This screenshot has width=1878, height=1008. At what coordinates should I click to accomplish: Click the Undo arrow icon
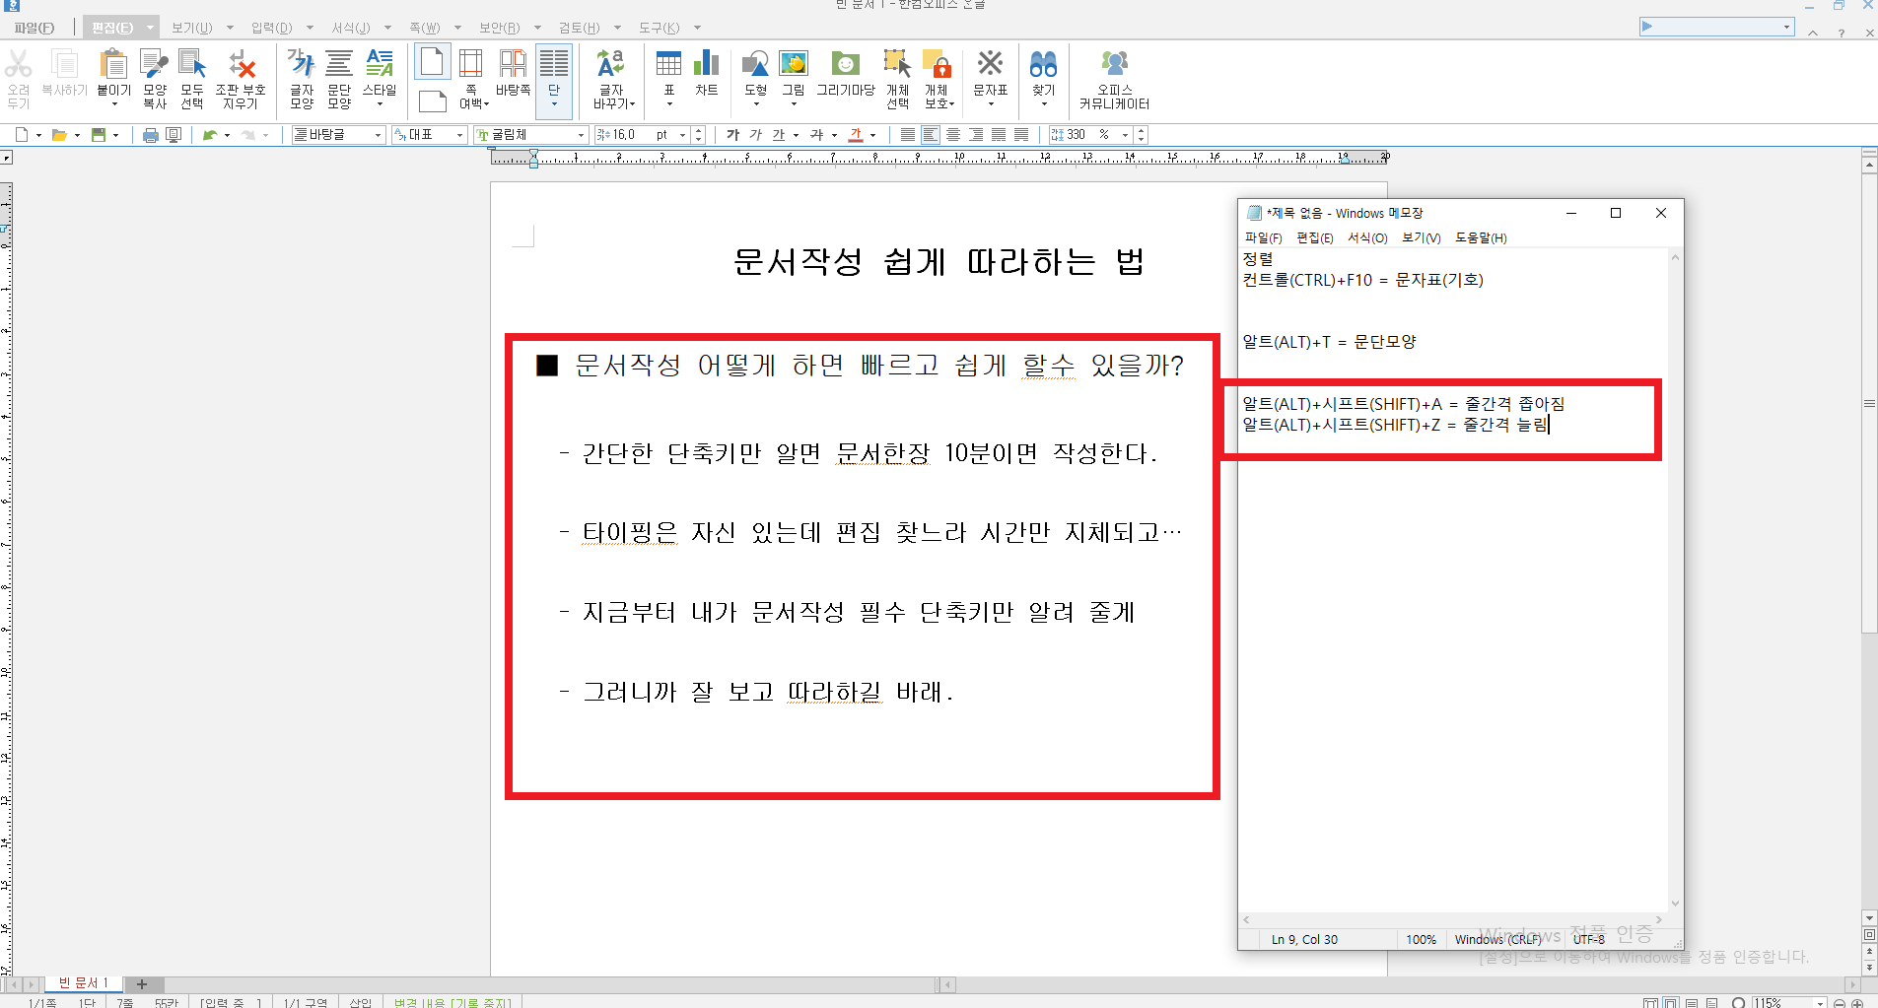click(x=209, y=135)
